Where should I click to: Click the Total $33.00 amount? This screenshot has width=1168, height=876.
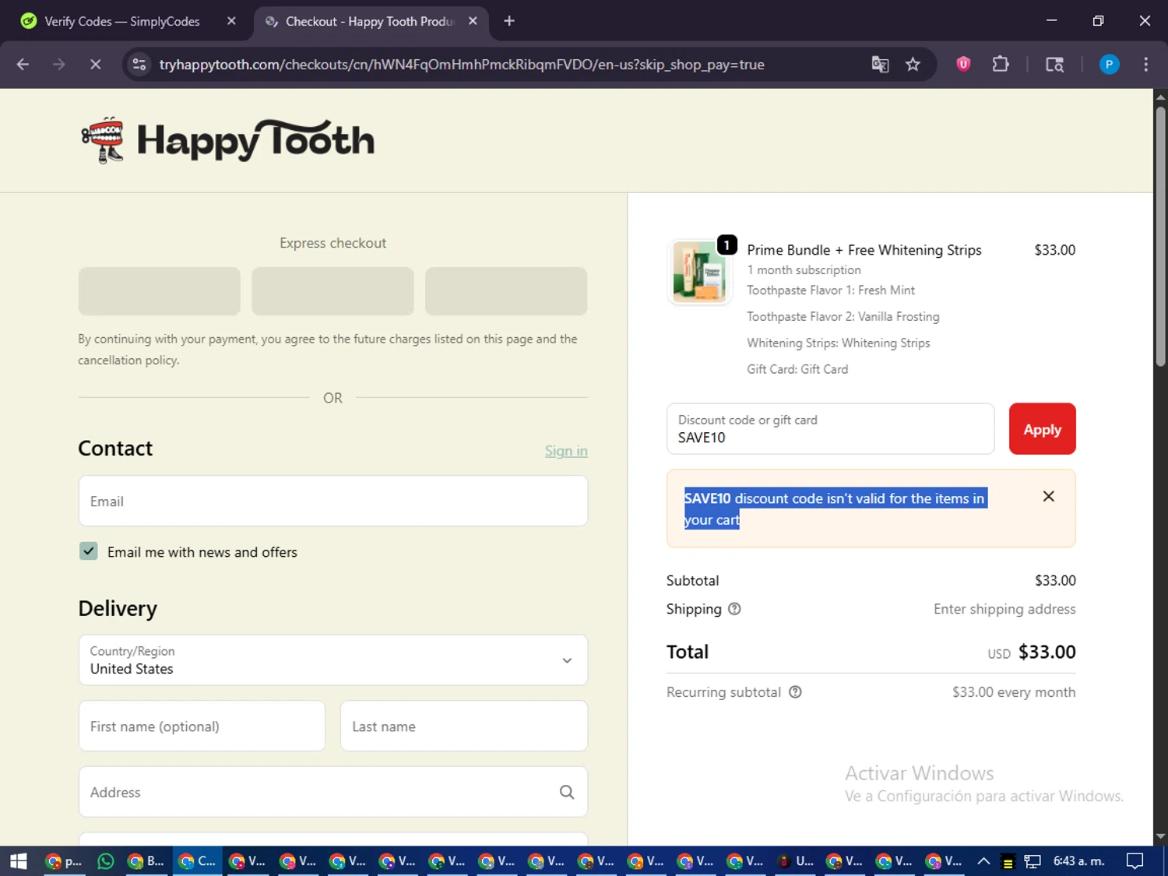click(x=1047, y=652)
